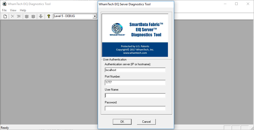Close the main WhamTech EIQ Diagnostics window

click(248, 4)
